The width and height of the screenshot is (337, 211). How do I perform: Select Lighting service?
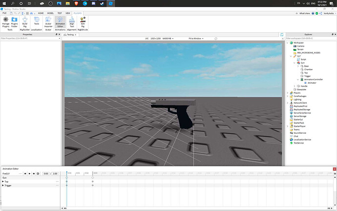coord(297,99)
